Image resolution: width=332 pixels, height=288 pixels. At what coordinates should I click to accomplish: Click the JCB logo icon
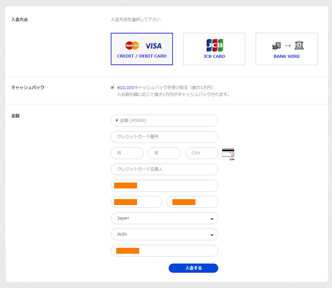coord(215,45)
